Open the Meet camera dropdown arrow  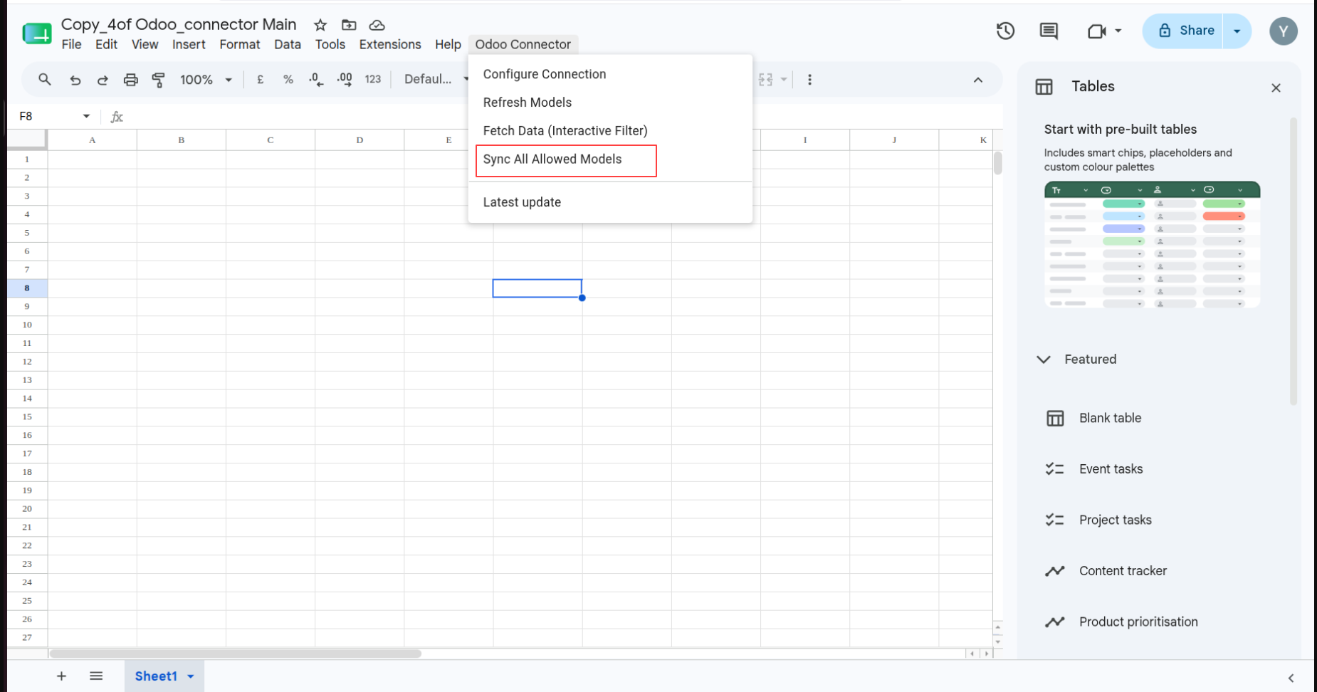pos(1118,31)
